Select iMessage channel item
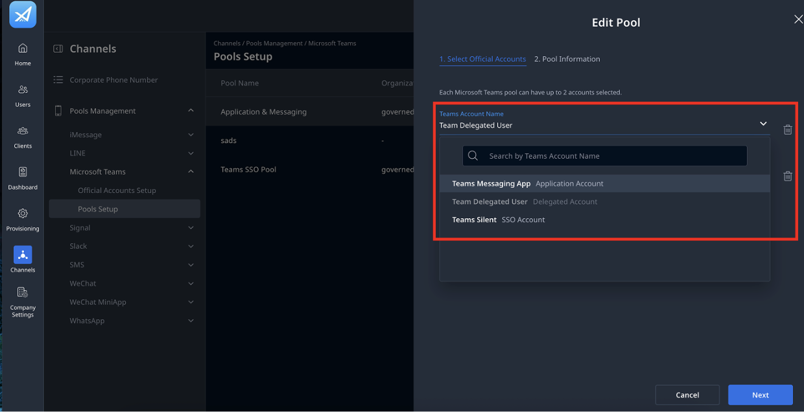 pyautogui.click(x=86, y=135)
